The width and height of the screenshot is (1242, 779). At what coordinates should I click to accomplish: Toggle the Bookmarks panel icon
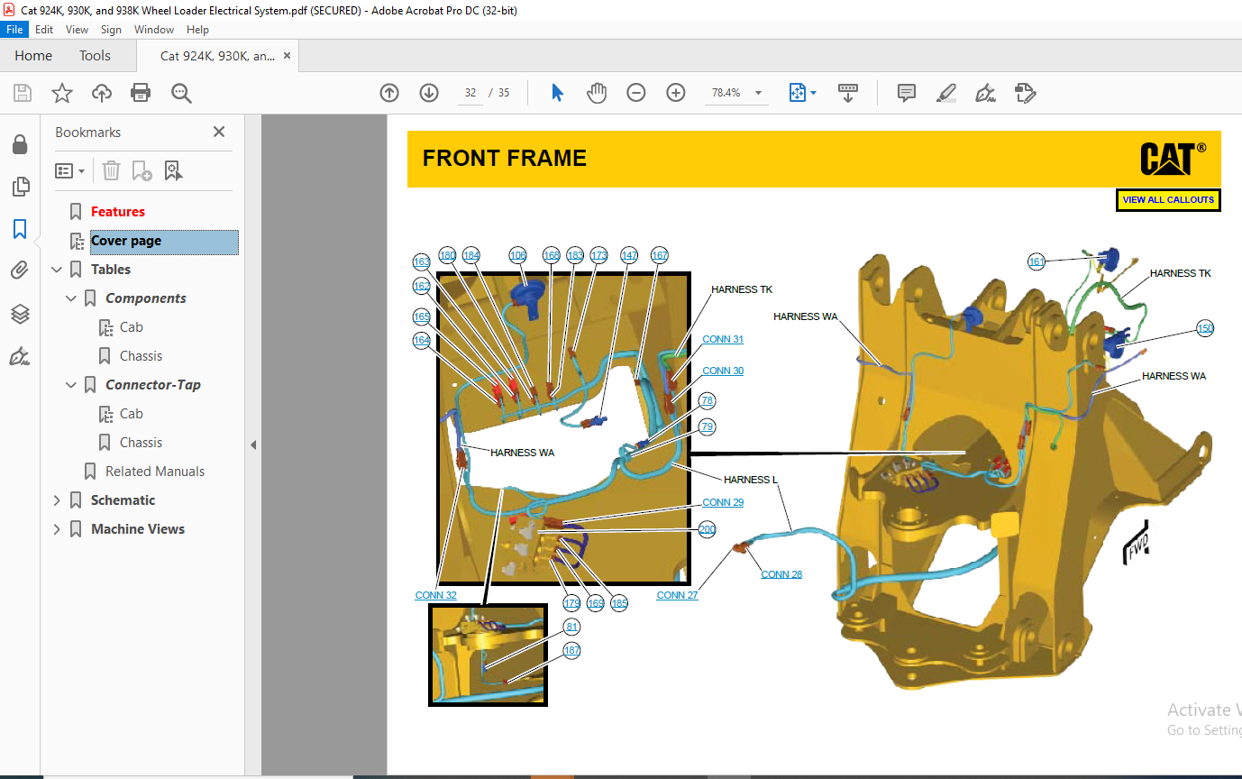[20, 229]
